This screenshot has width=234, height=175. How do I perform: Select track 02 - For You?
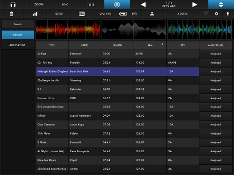tap(117, 63)
